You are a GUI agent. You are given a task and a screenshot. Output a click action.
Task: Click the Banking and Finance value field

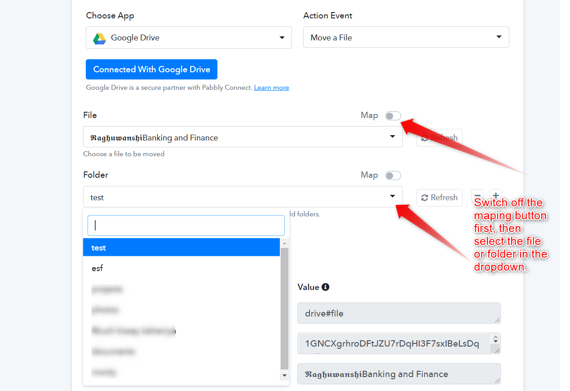click(x=399, y=374)
